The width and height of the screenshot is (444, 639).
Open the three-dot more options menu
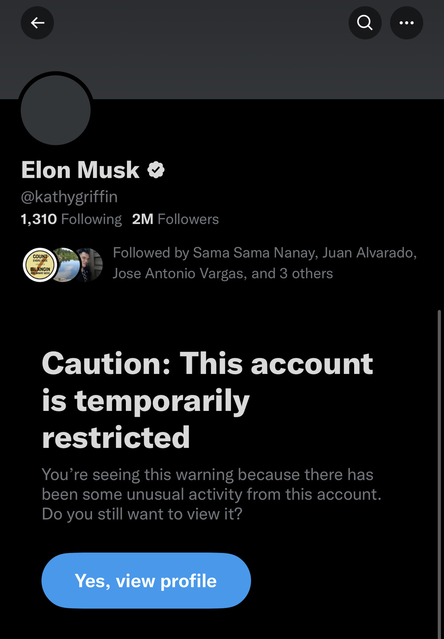[x=406, y=23]
